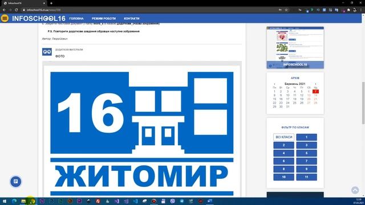The image size is (365, 205).
Task: Select day 31 in the archive calendar
Action: 287,106
